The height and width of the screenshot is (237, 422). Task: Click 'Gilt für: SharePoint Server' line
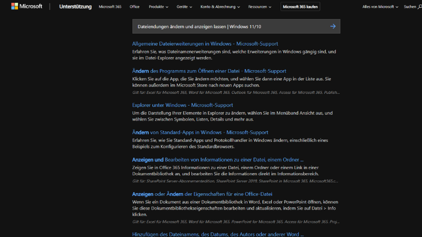[235, 181]
